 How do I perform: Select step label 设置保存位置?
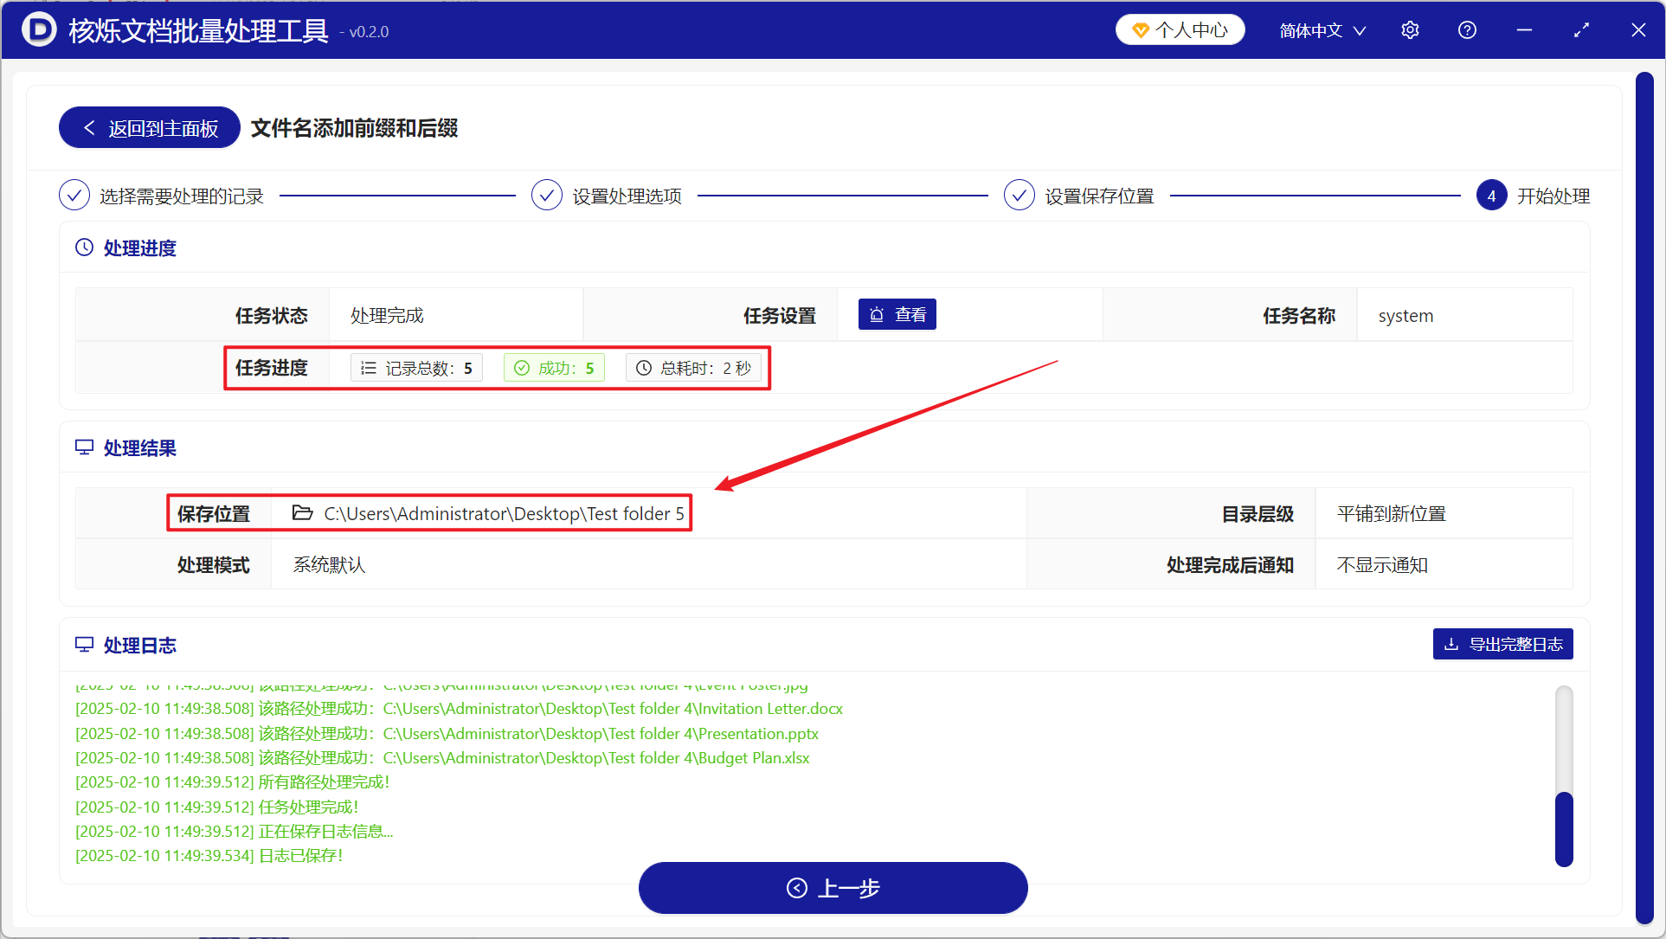pos(1099,196)
